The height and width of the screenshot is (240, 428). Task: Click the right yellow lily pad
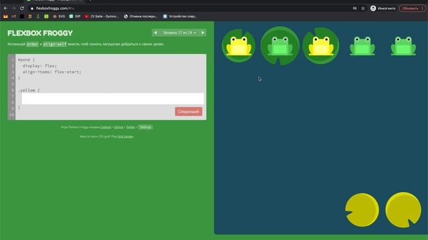pos(403,210)
